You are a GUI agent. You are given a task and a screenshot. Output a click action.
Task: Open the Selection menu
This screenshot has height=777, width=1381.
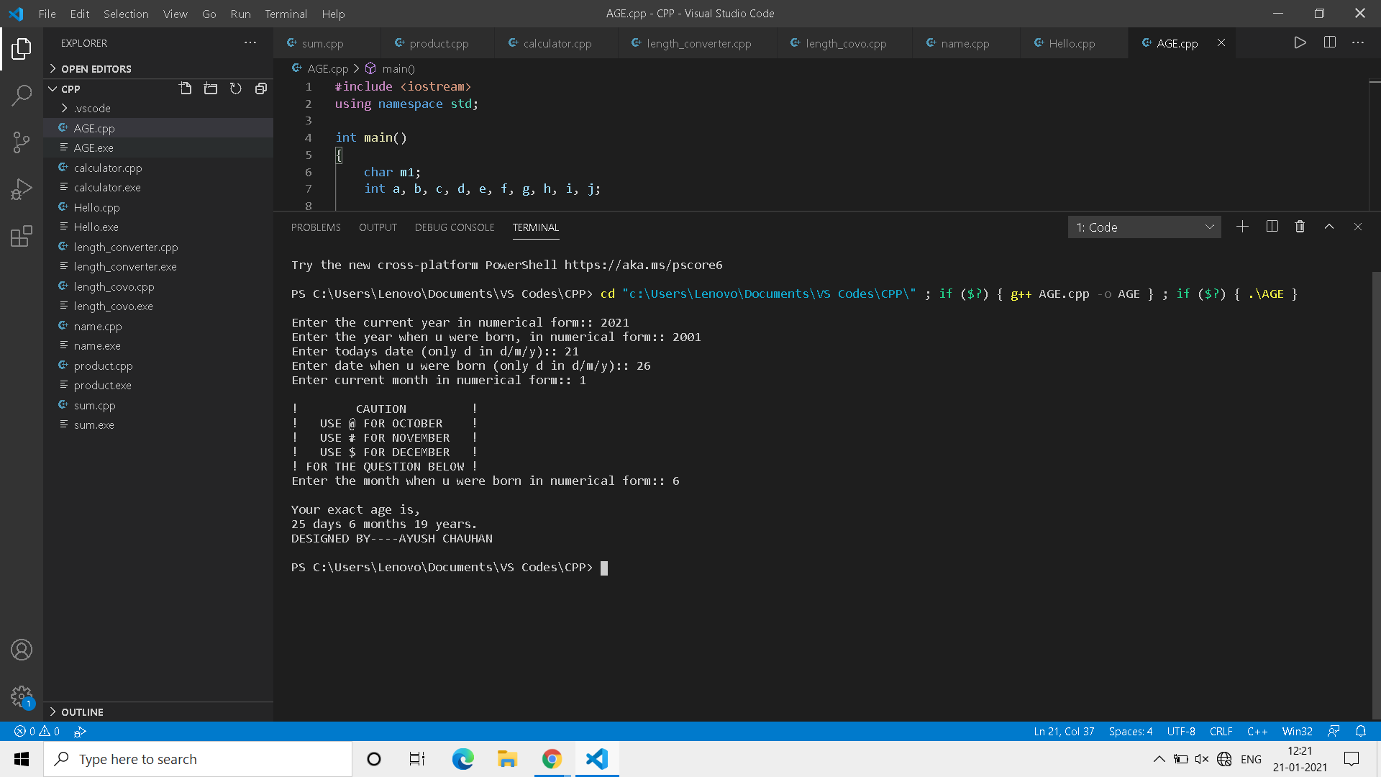click(x=126, y=14)
